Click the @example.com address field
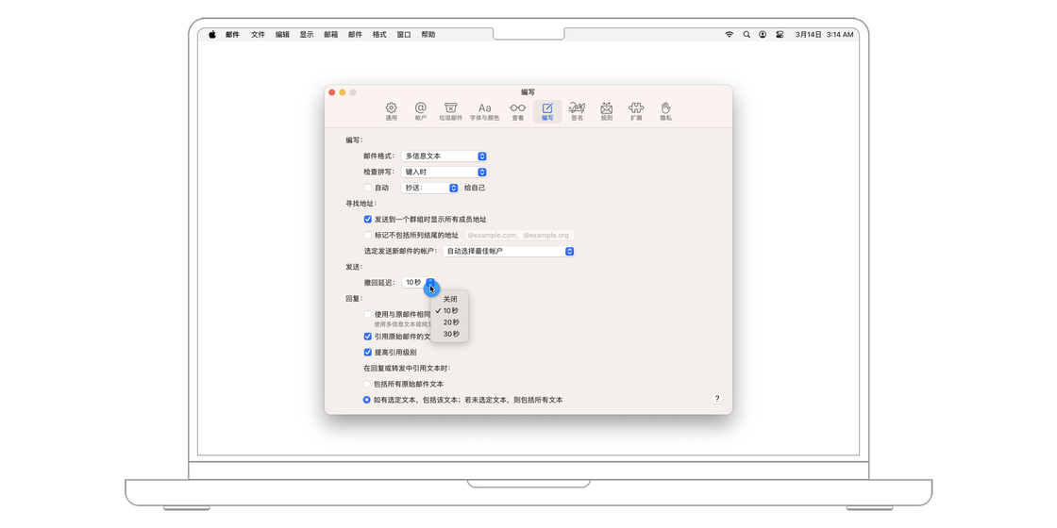 pyautogui.click(x=518, y=236)
